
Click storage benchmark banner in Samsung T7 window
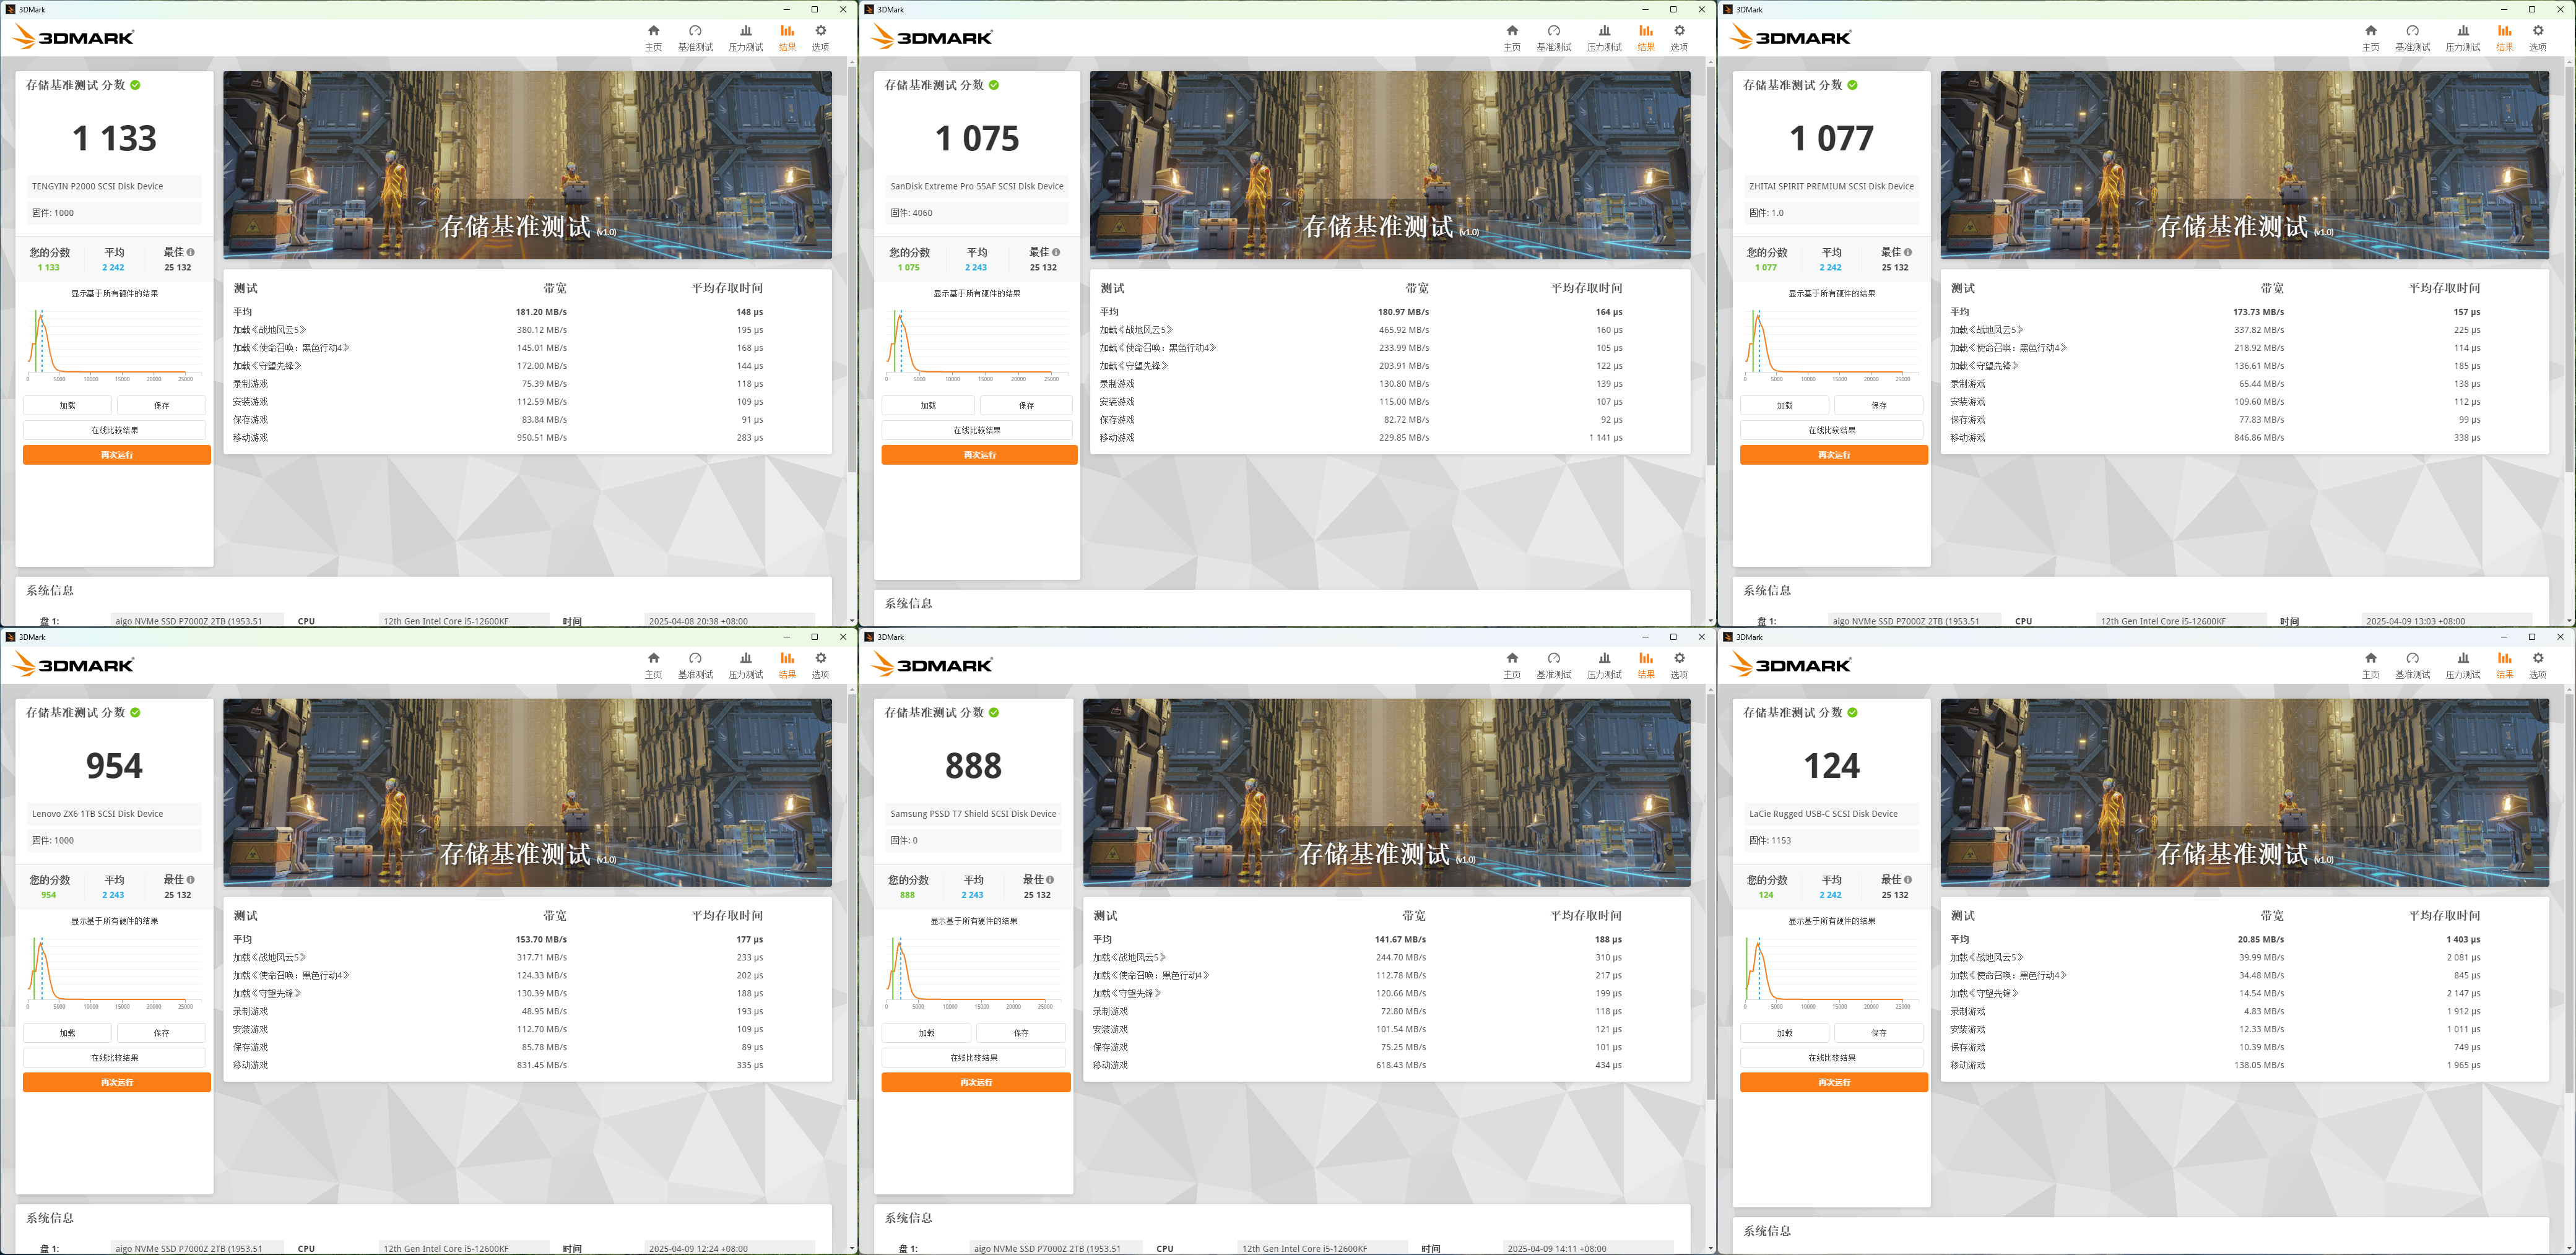[1386, 792]
